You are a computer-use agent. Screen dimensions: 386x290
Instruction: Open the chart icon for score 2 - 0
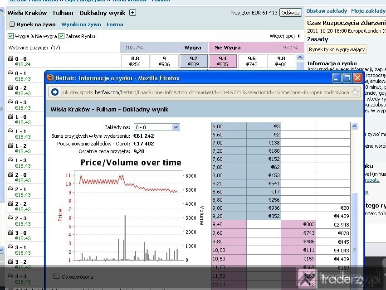click(x=10, y=174)
